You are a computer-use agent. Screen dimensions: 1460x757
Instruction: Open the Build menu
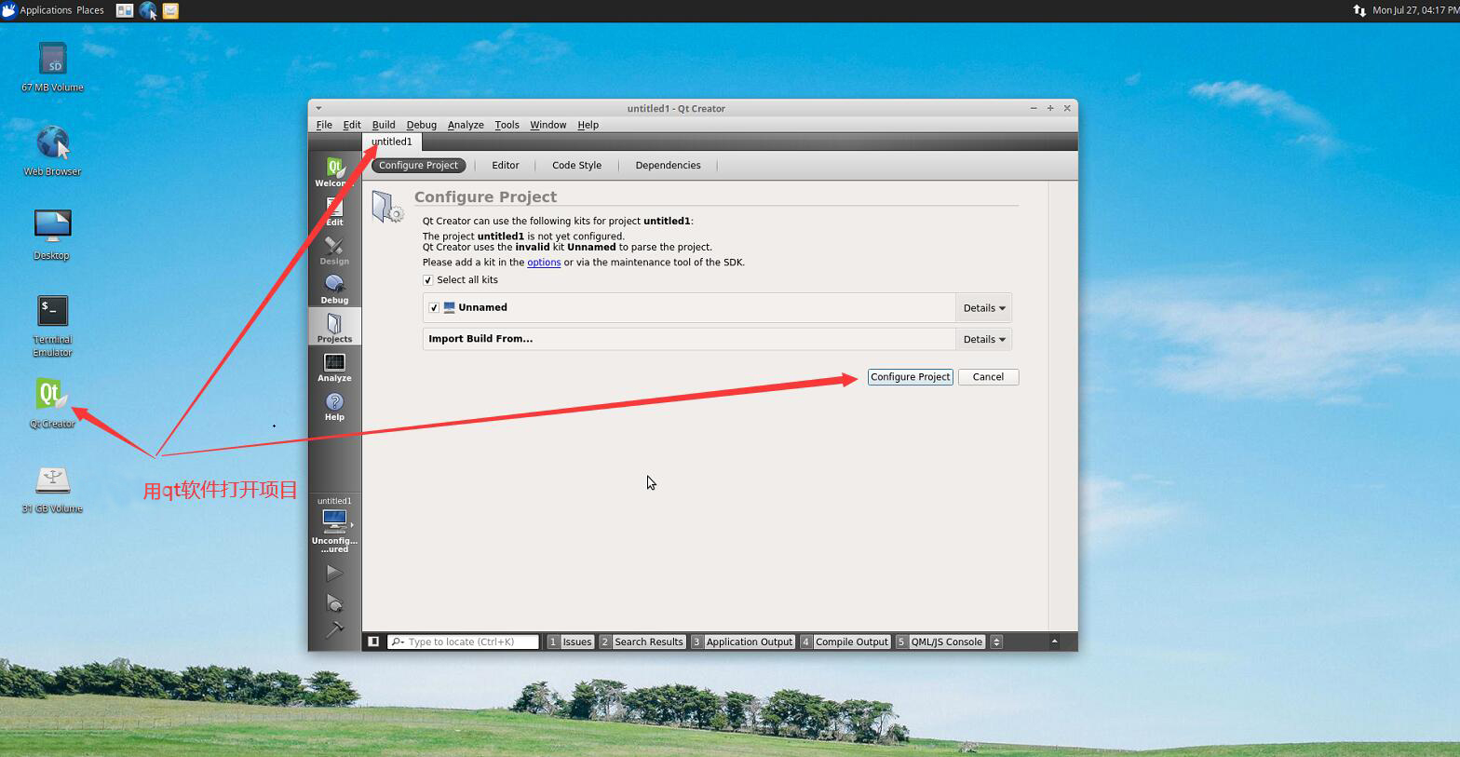384,125
